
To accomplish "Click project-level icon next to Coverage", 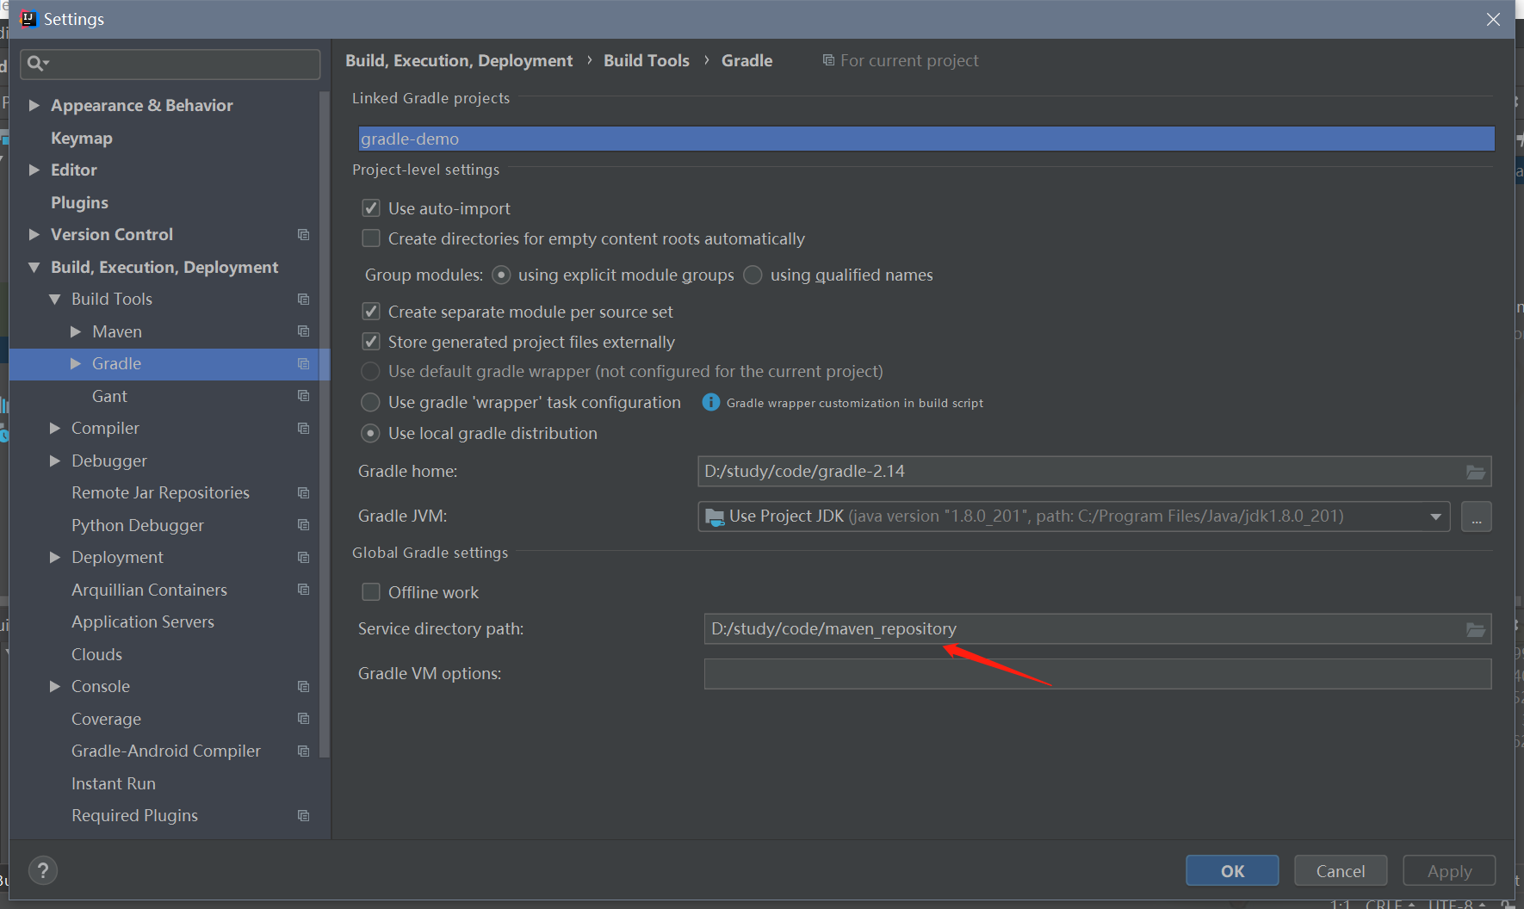I will (x=303, y=719).
